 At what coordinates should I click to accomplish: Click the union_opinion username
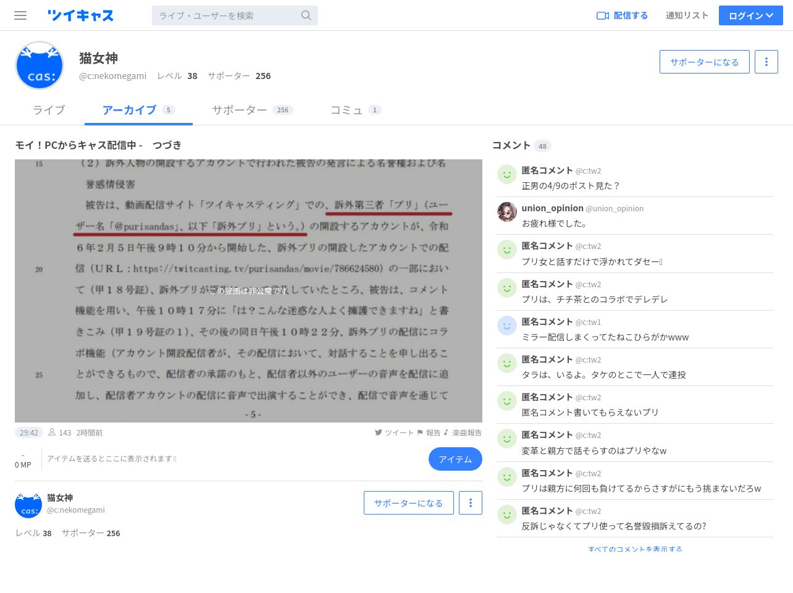tap(552, 208)
